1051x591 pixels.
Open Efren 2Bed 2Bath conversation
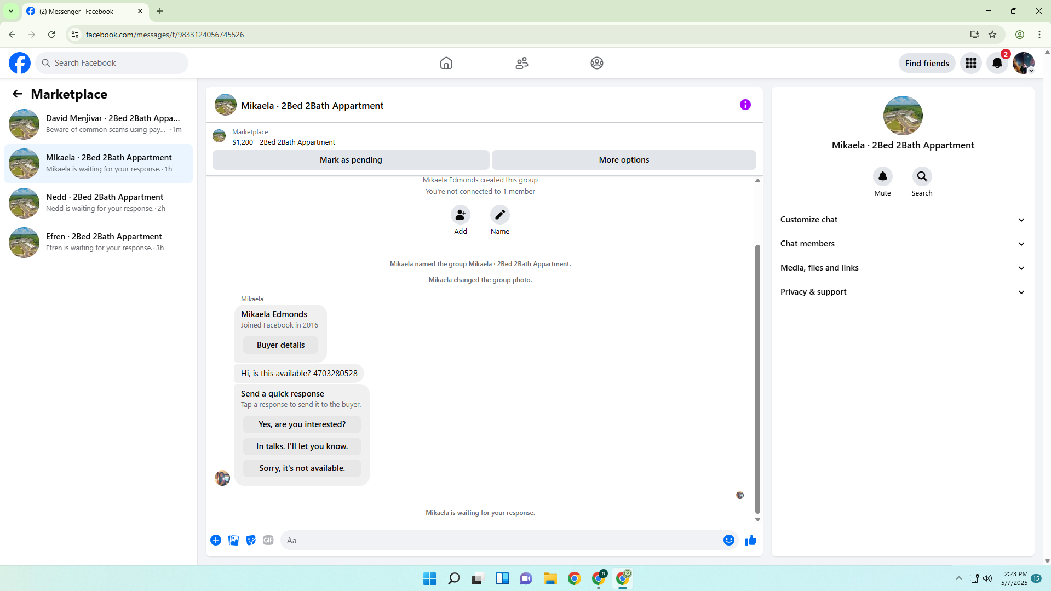pos(99,243)
